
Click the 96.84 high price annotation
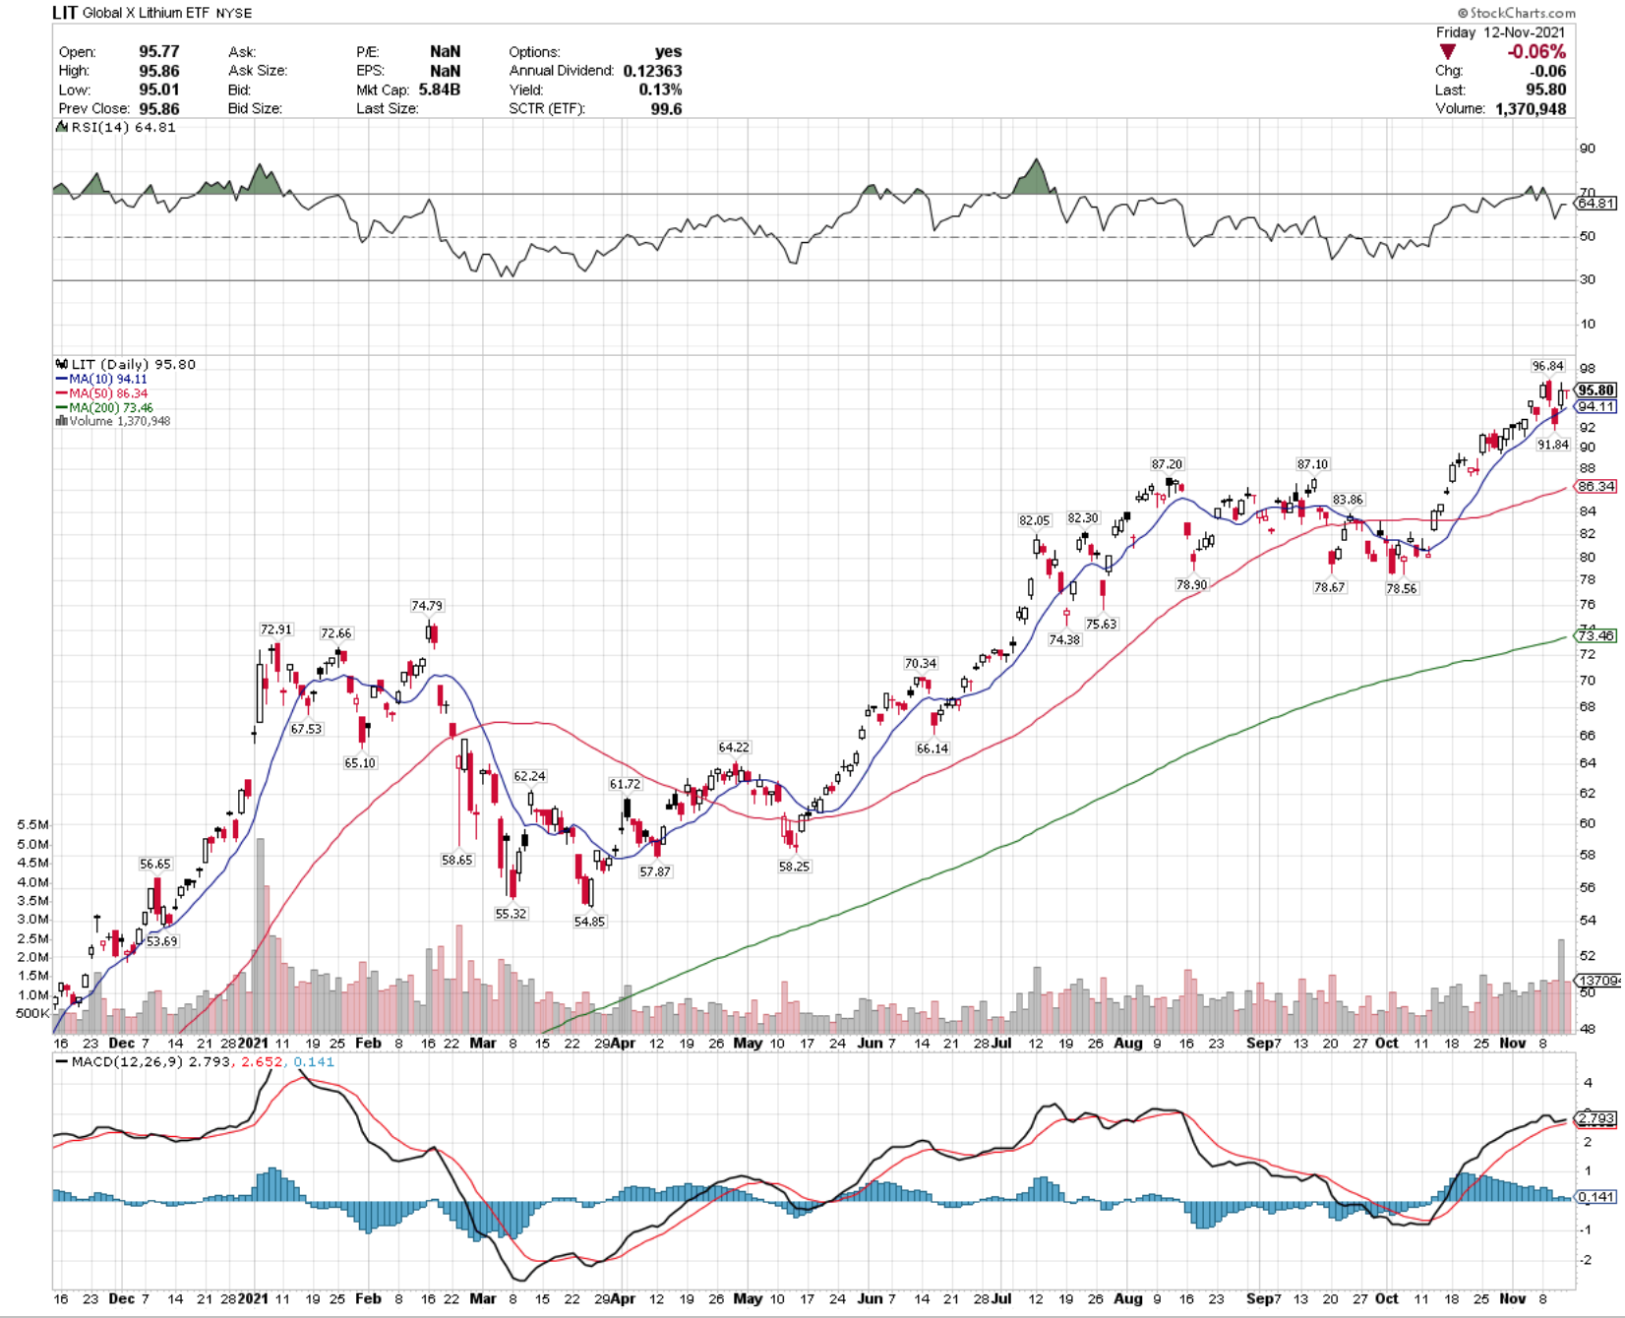(x=1547, y=366)
